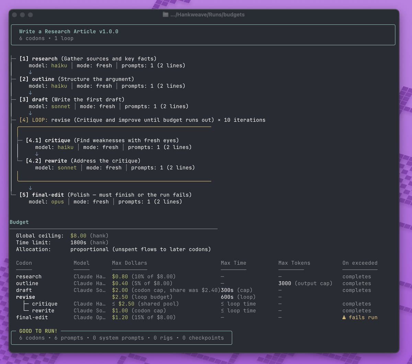
Task: Select the haiku model label on research codon
Action: (59, 65)
